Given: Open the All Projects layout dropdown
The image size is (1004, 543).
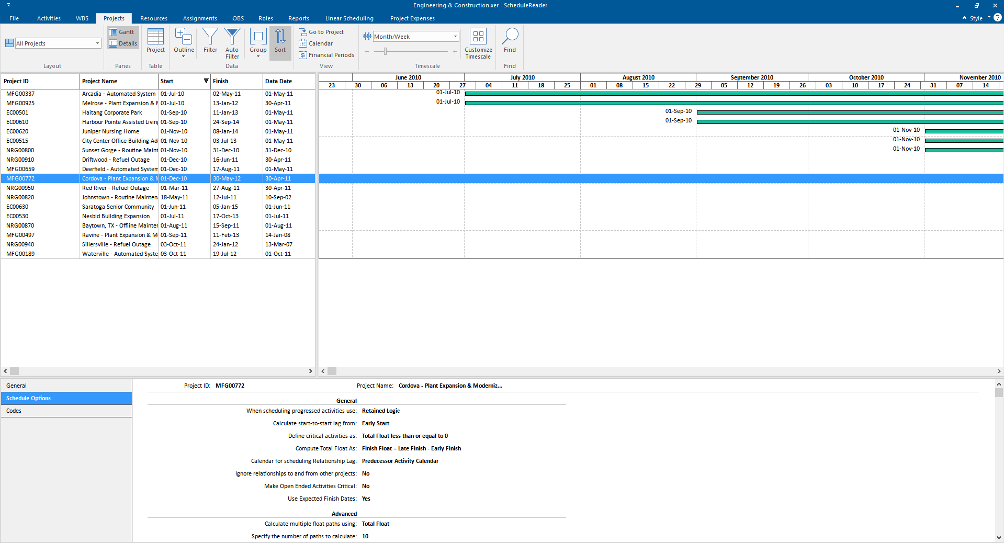Looking at the screenshot, I should 97,43.
